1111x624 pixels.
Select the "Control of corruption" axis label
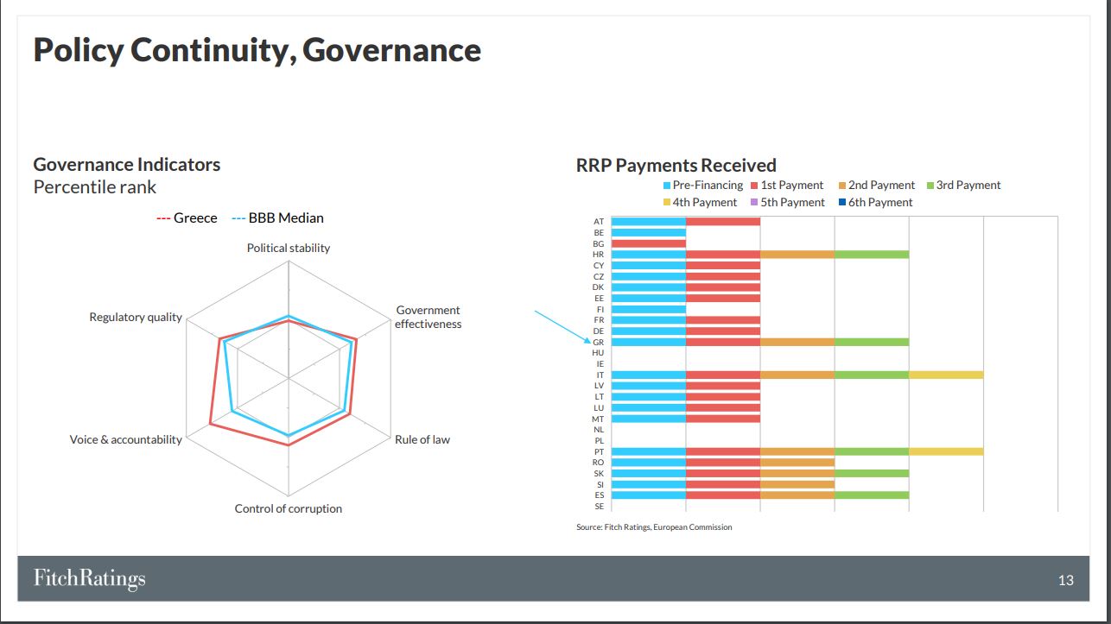(289, 509)
